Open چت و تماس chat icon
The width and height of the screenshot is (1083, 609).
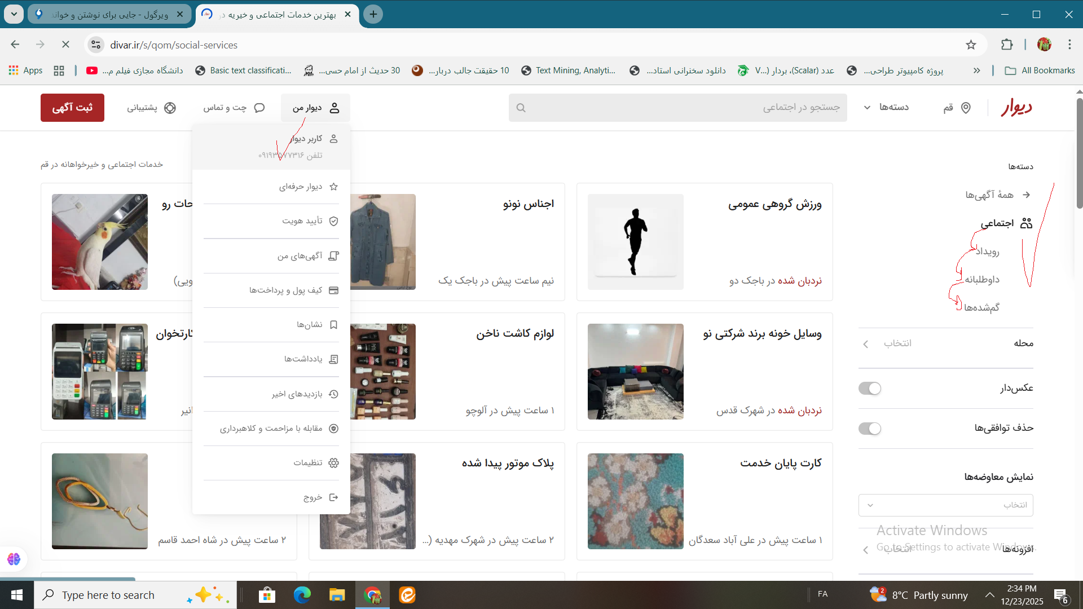click(259, 108)
